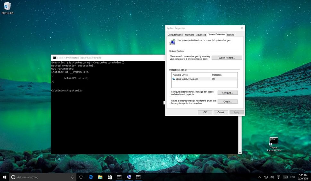Click Command Prompt scrollbar down arrow
The image size is (311, 181).
(x=240, y=153)
